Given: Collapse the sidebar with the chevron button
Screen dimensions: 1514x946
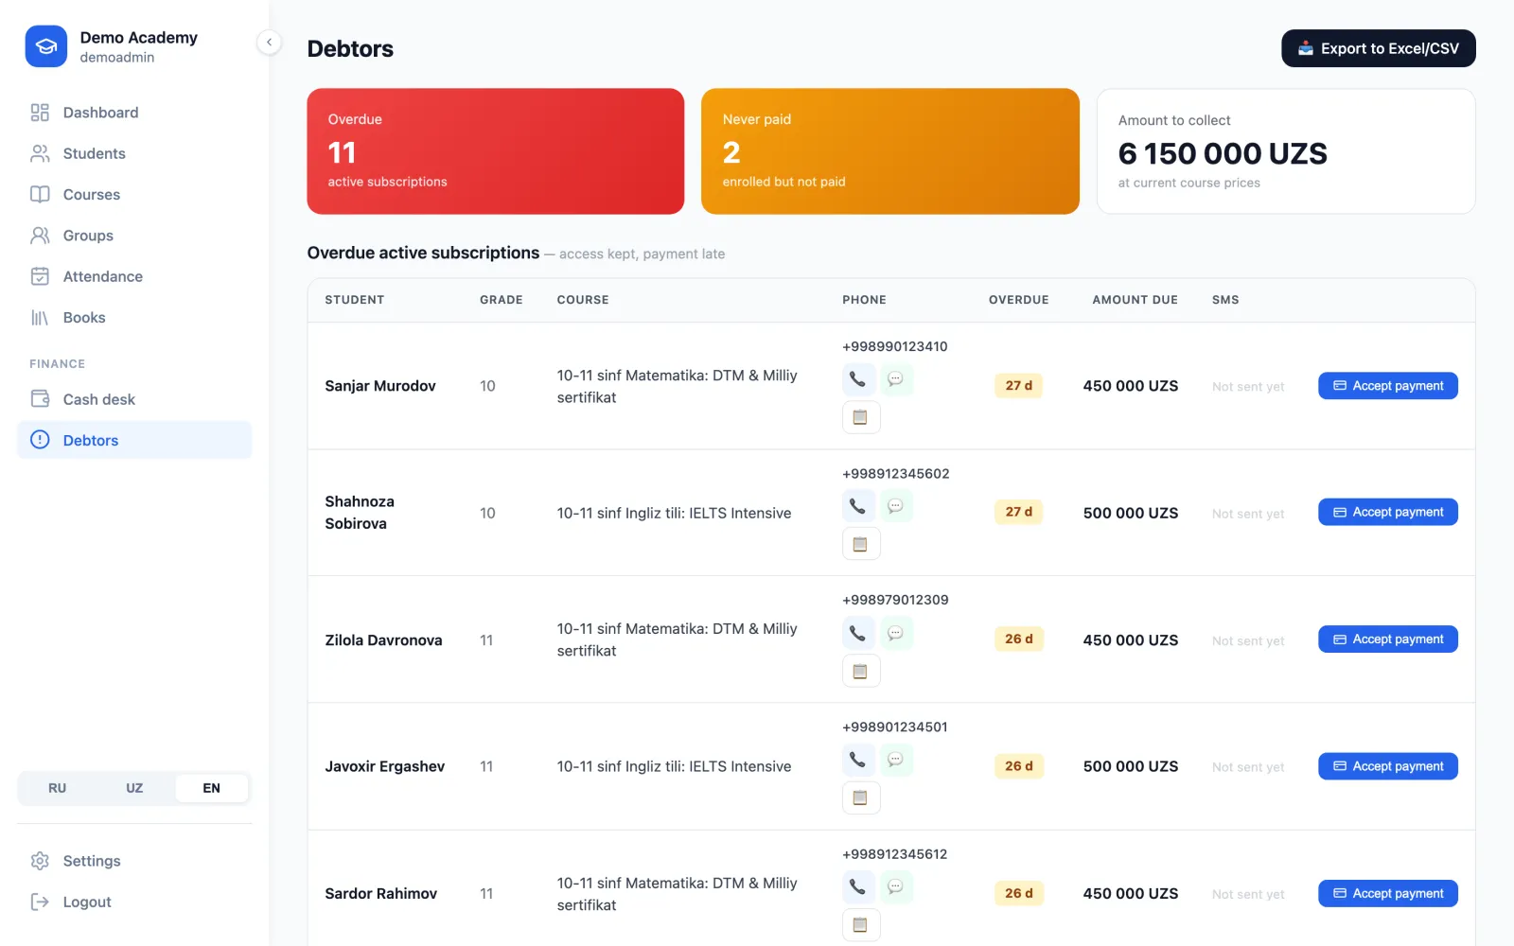Looking at the screenshot, I should (270, 42).
